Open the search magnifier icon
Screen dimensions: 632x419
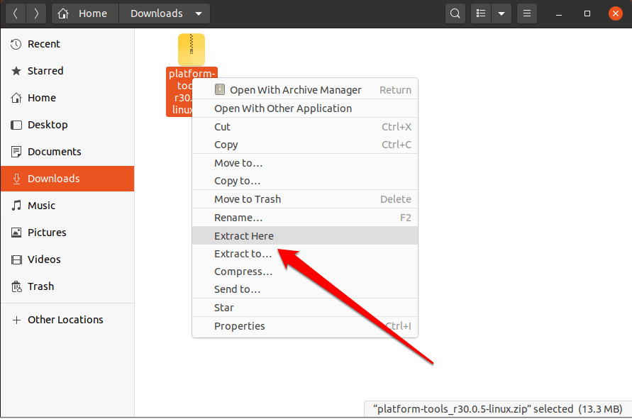tap(455, 13)
